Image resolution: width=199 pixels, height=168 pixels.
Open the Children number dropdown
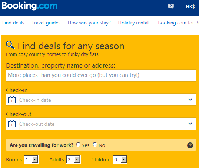point(120,159)
